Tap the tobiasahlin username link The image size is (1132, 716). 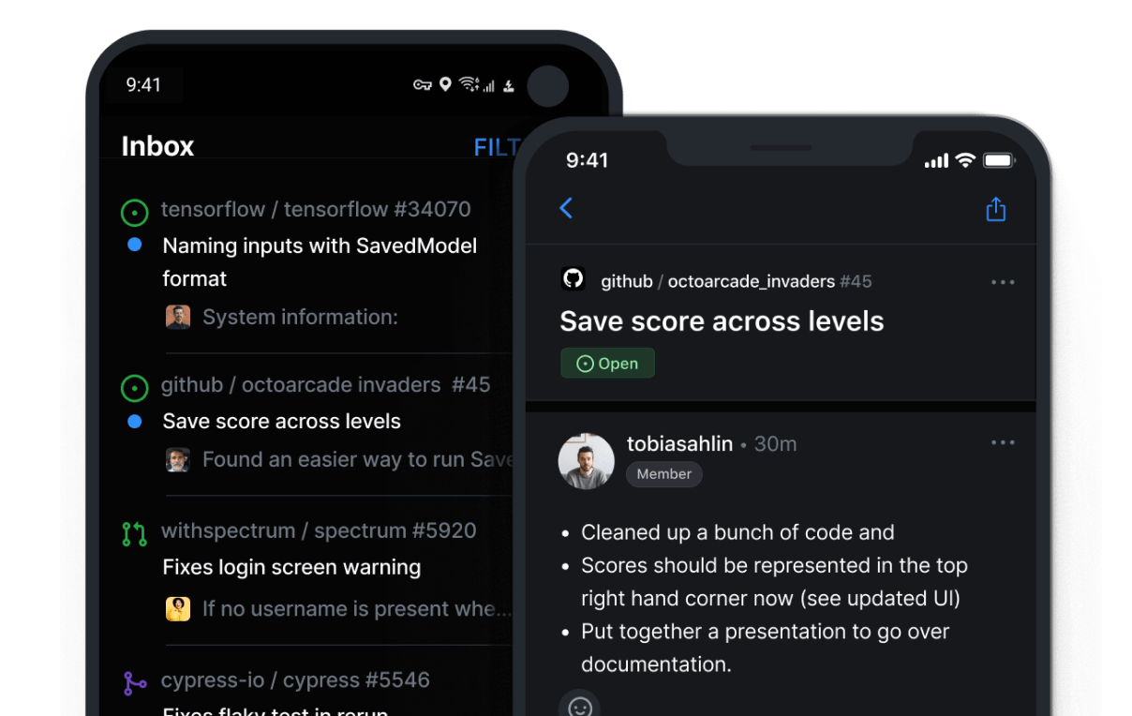point(679,444)
